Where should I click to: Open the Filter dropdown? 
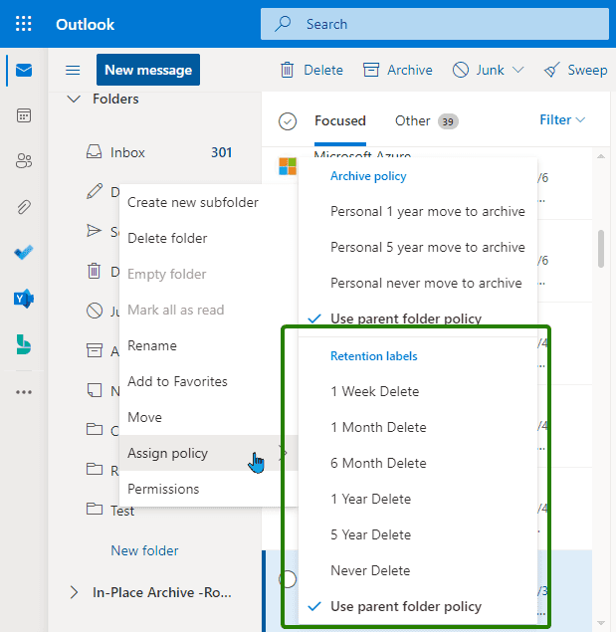tap(562, 119)
